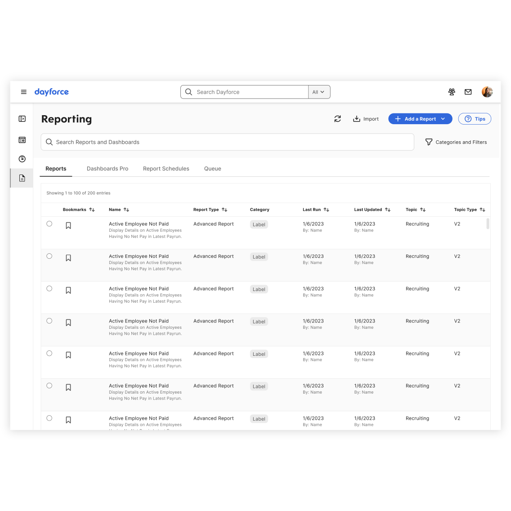Click the sidebar panel toggle icon
Screen dimensions: 511x511
pos(22,118)
